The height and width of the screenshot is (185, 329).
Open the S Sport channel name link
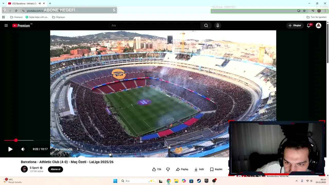tap(34, 168)
